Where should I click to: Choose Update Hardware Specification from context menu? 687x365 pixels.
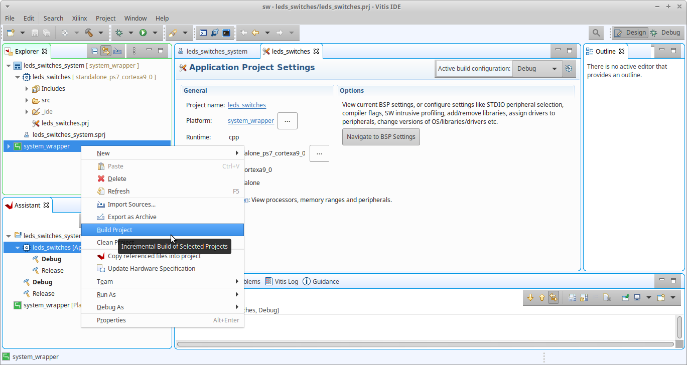point(151,268)
